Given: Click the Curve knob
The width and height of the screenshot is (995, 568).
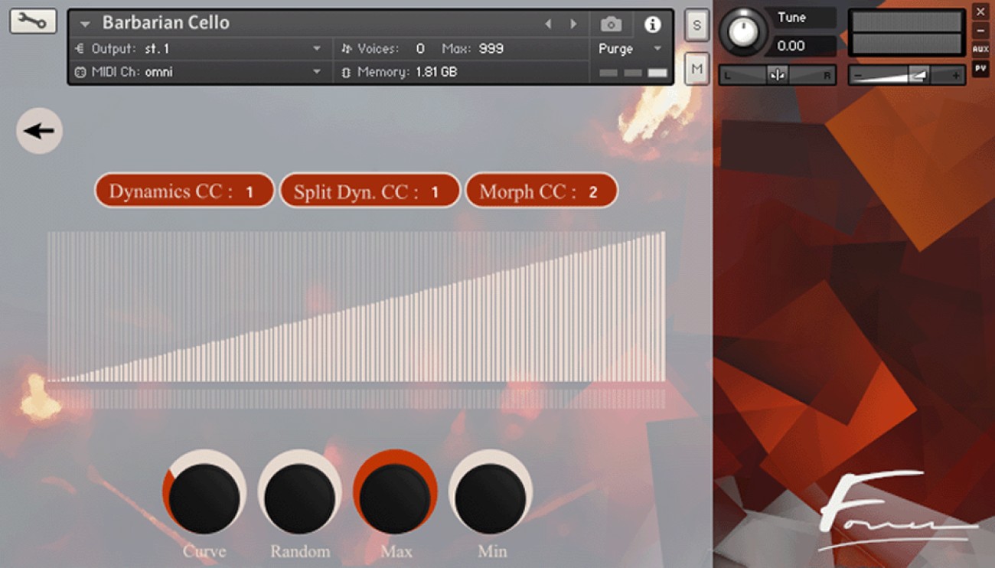Looking at the screenshot, I should pyautogui.click(x=204, y=498).
